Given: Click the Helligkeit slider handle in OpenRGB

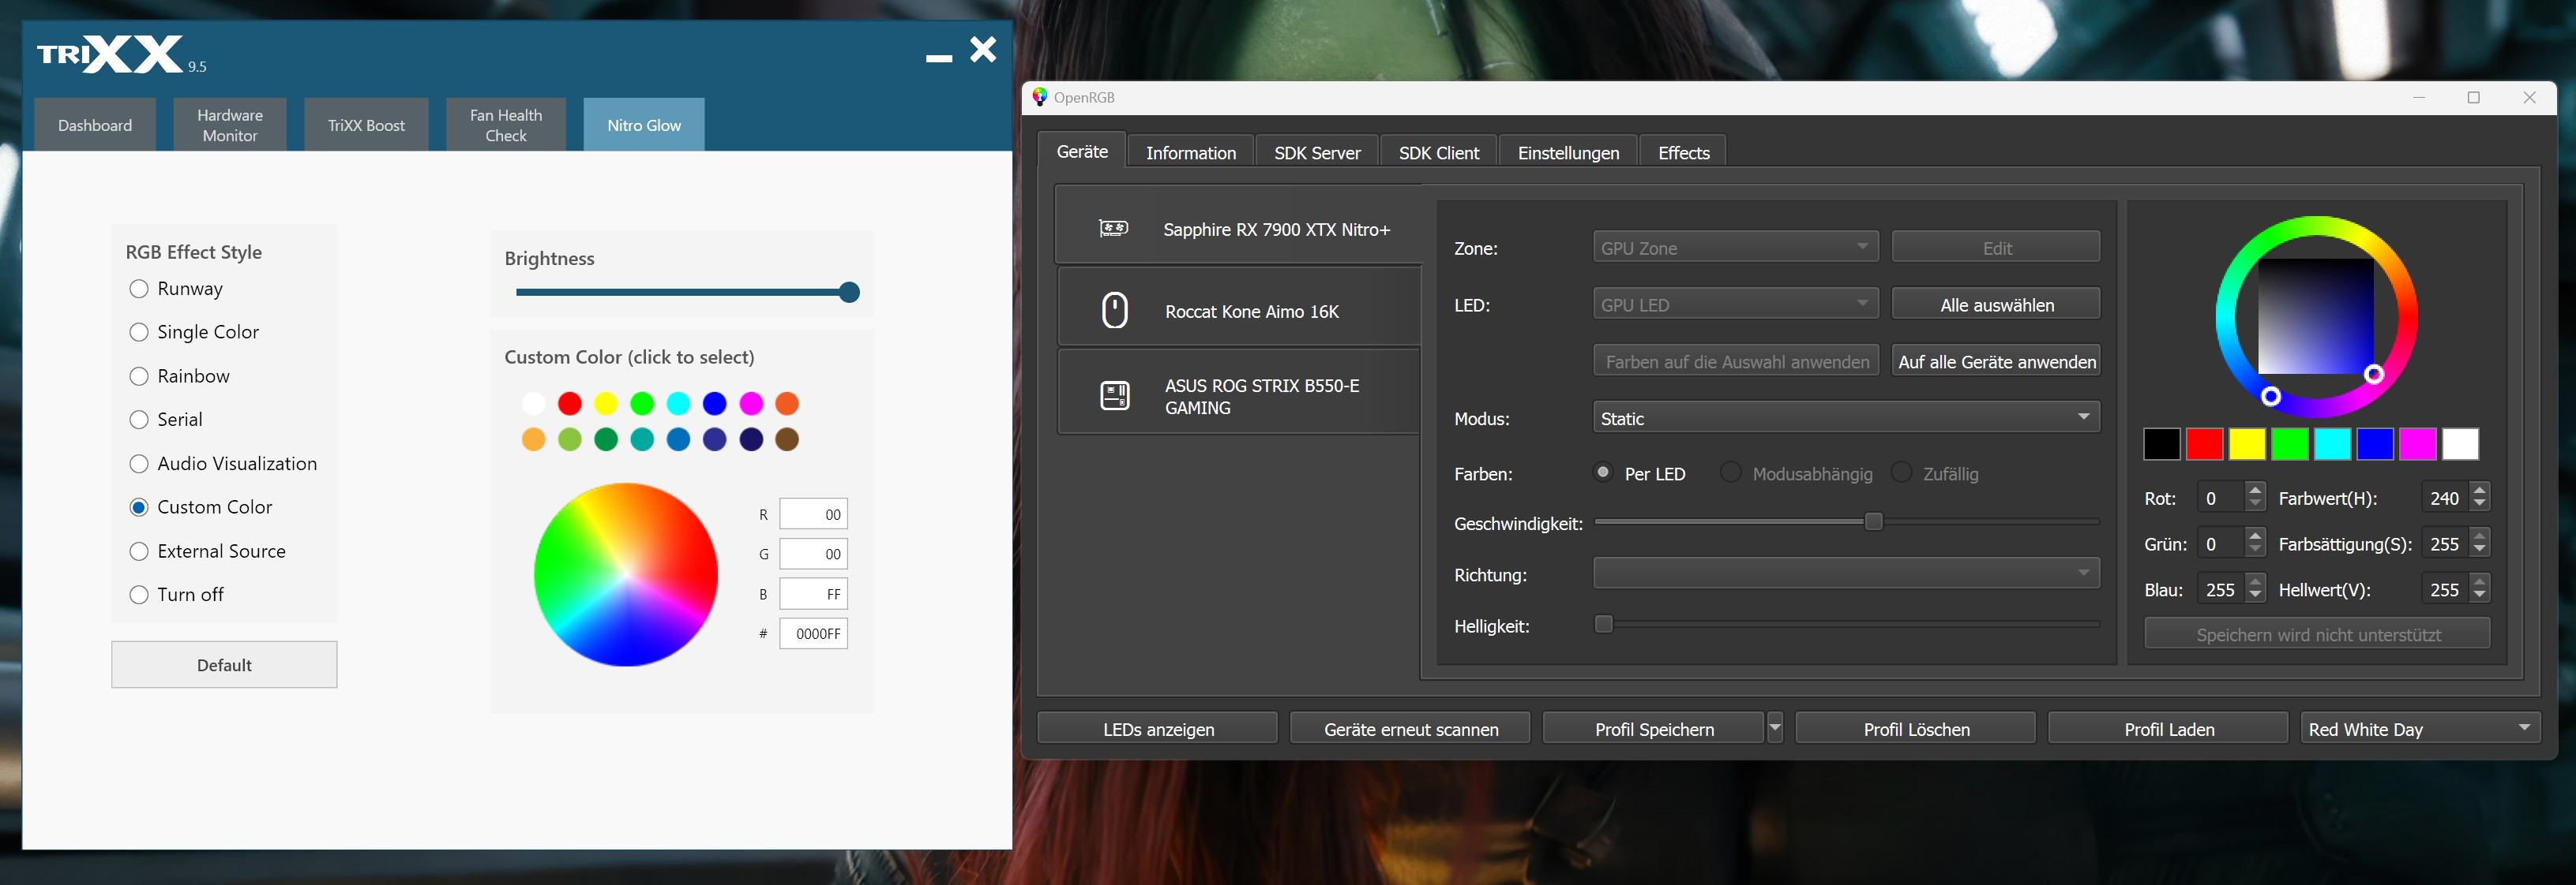Looking at the screenshot, I should tap(1603, 623).
